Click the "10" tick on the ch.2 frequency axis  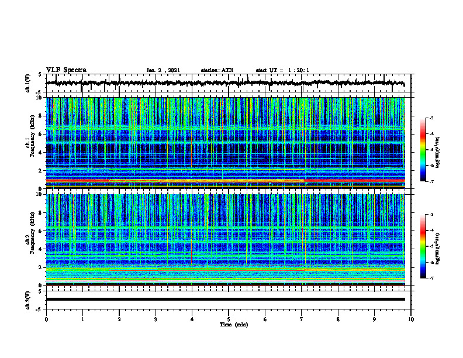click(40, 194)
